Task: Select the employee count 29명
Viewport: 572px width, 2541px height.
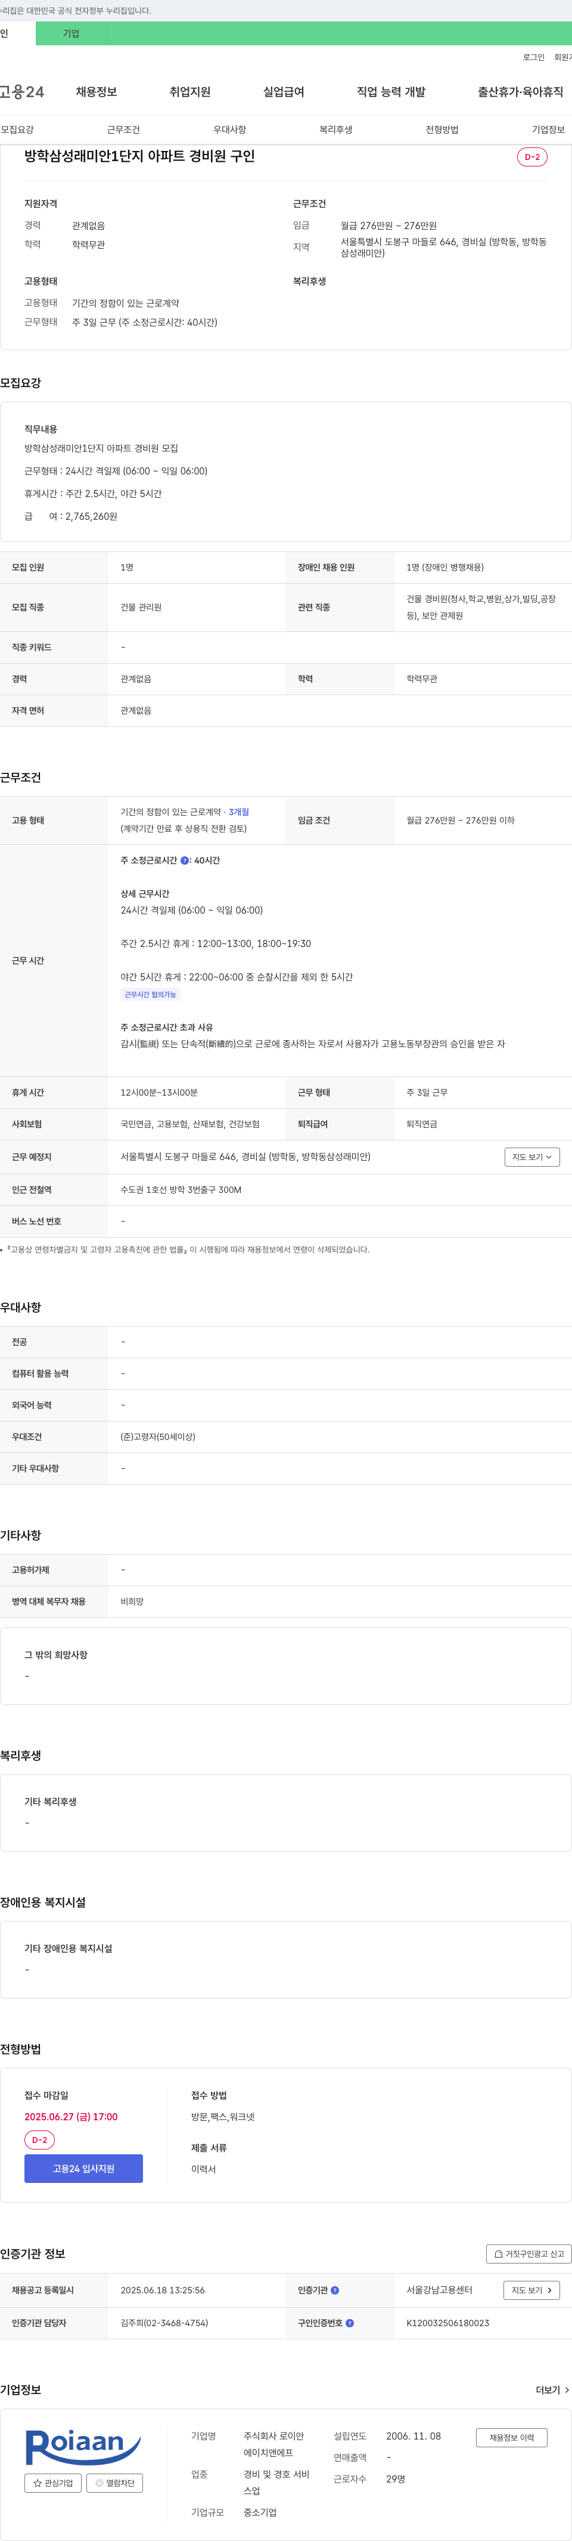Action: pos(396,2479)
